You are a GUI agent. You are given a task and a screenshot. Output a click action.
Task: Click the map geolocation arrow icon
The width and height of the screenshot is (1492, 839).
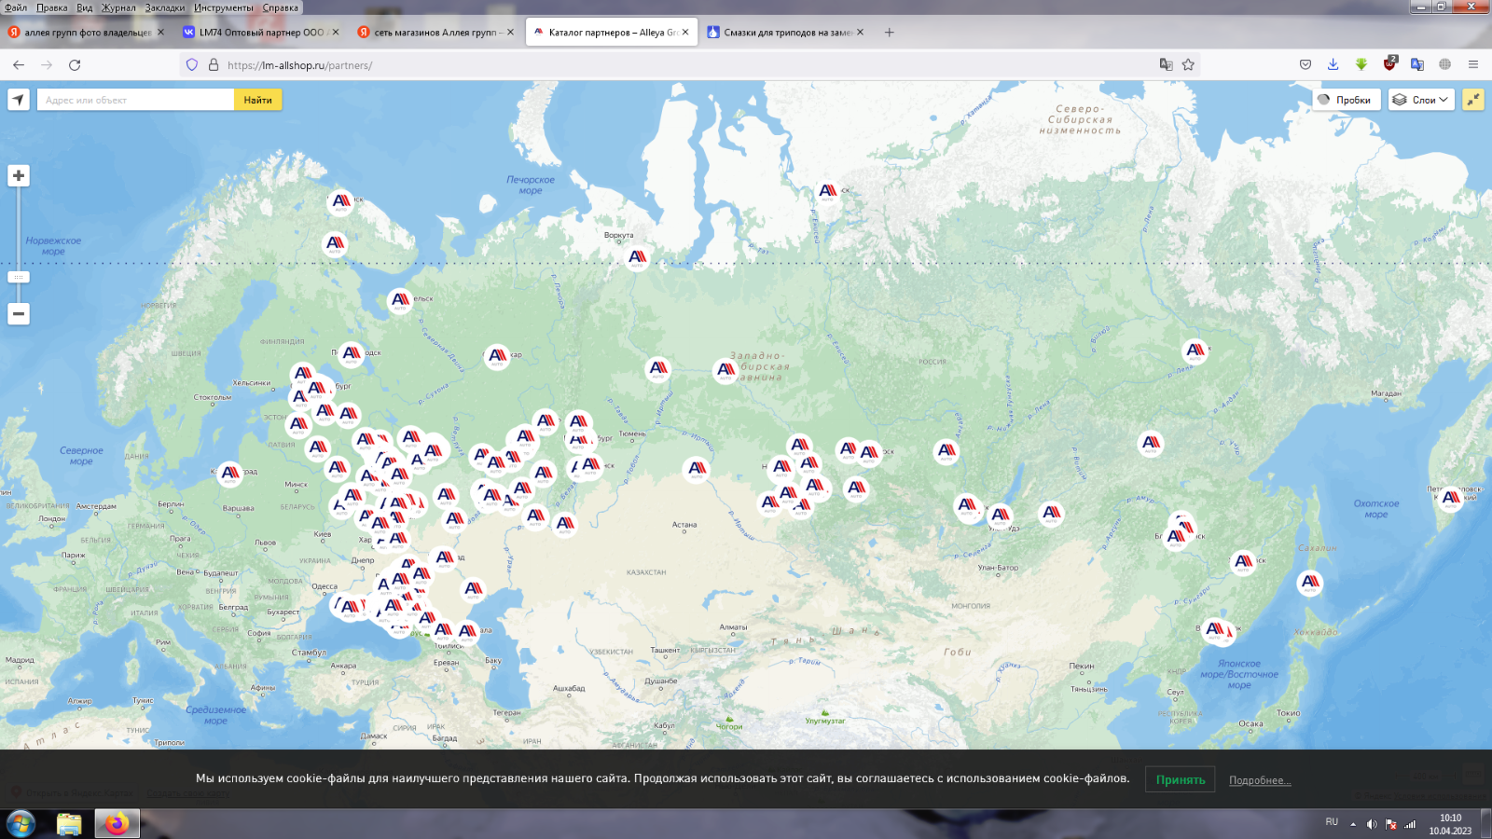(19, 100)
